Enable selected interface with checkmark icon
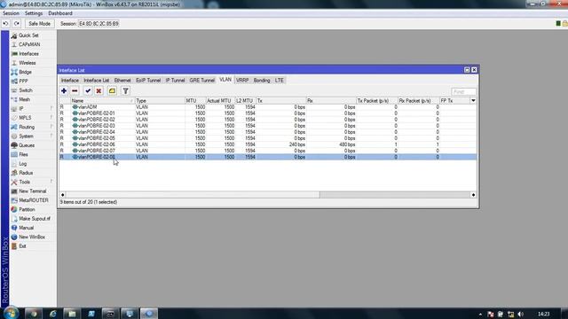The image size is (568, 319). (x=88, y=90)
